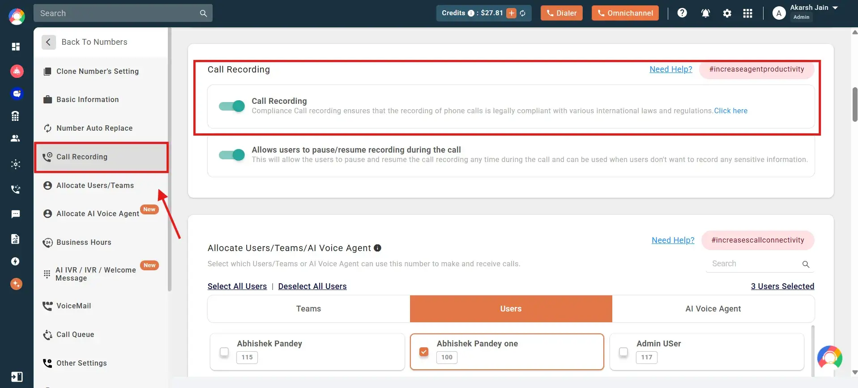
Task: Open Business Hours settings
Action: (101, 243)
